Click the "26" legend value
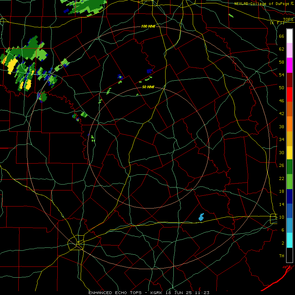The height and width of the screenshot is (295, 295). [282, 166]
